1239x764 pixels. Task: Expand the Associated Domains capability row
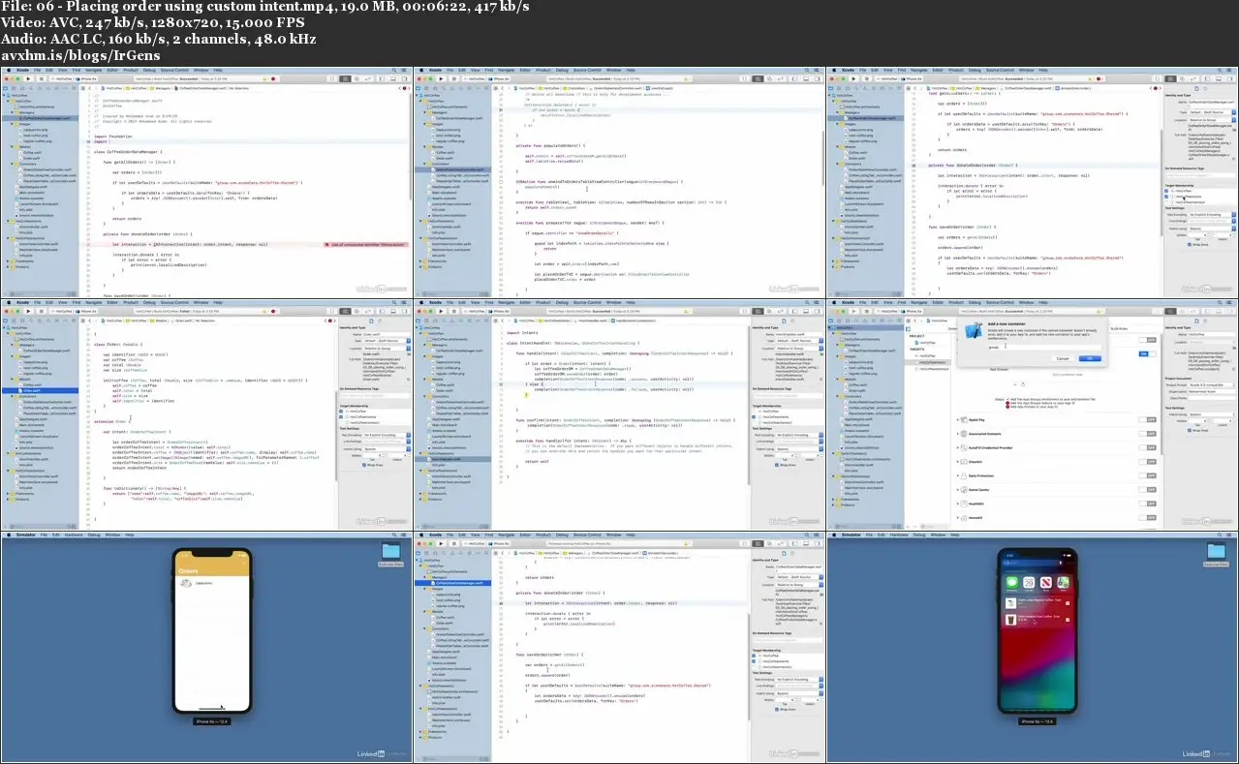(958, 434)
